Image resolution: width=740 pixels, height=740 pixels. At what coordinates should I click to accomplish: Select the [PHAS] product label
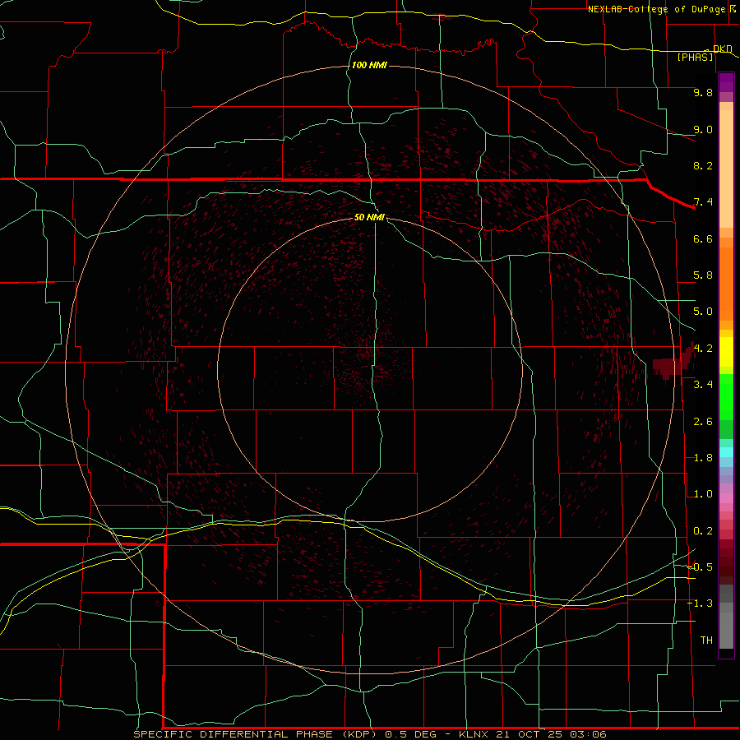(695, 57)
